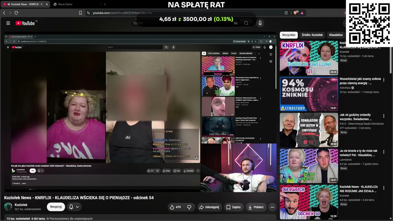This screenshot has width=393, height=221.
Task: Select the Klaudeliza filter chip
Action: tap(336, 35)
